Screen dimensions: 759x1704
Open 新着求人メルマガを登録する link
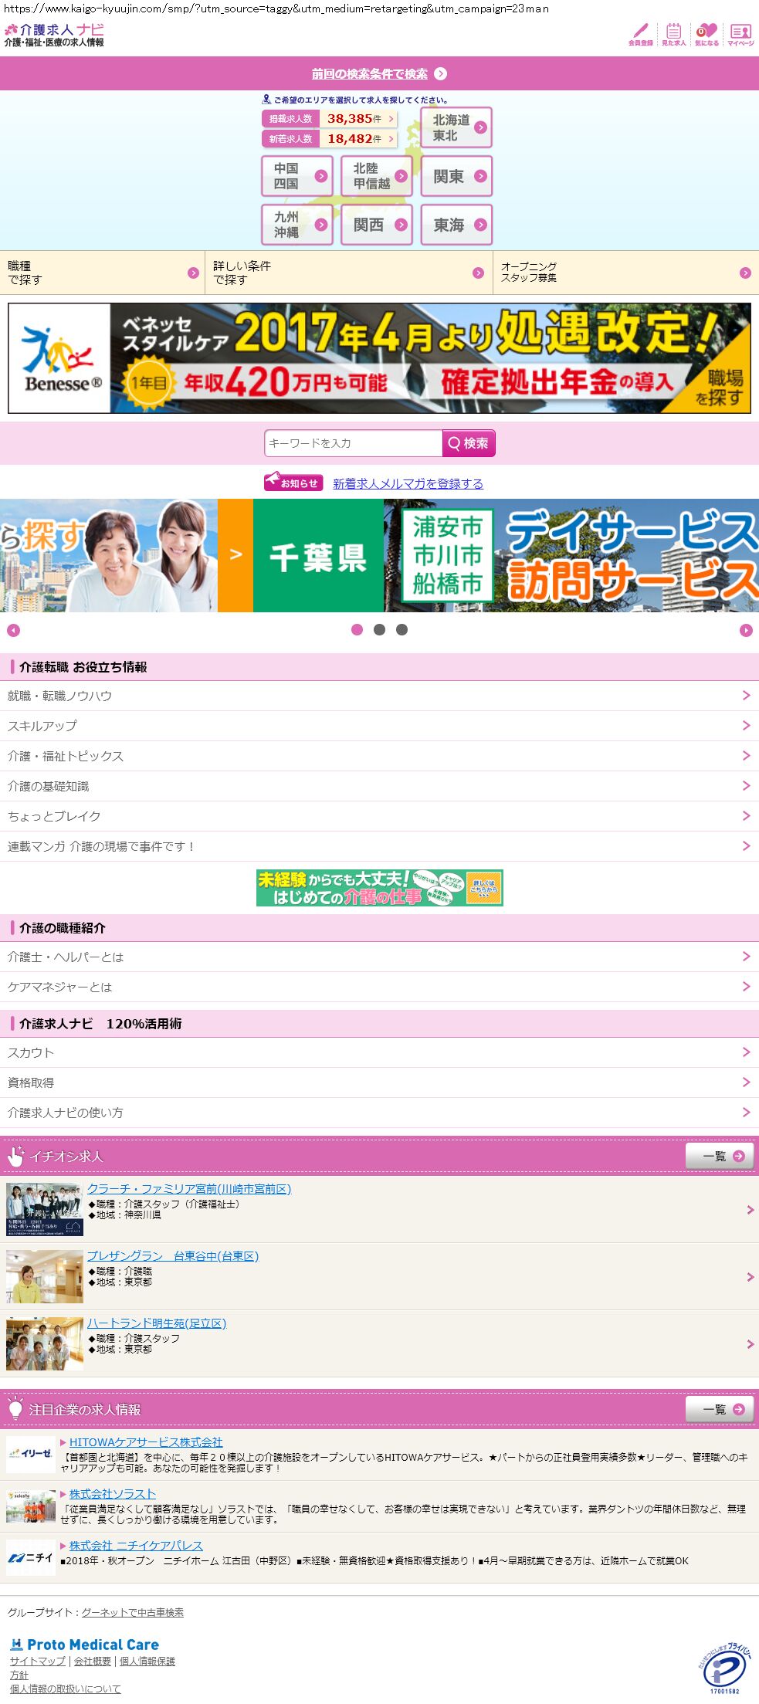pyautogui.click(x=408, y=483)
